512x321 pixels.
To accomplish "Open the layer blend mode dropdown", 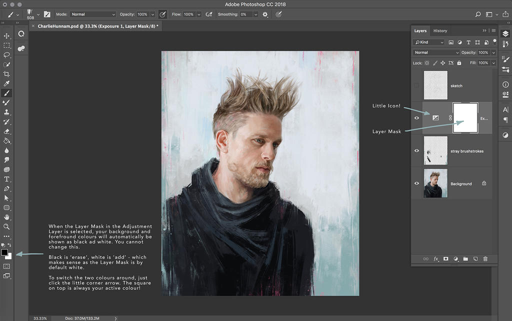I will (436, 52).
